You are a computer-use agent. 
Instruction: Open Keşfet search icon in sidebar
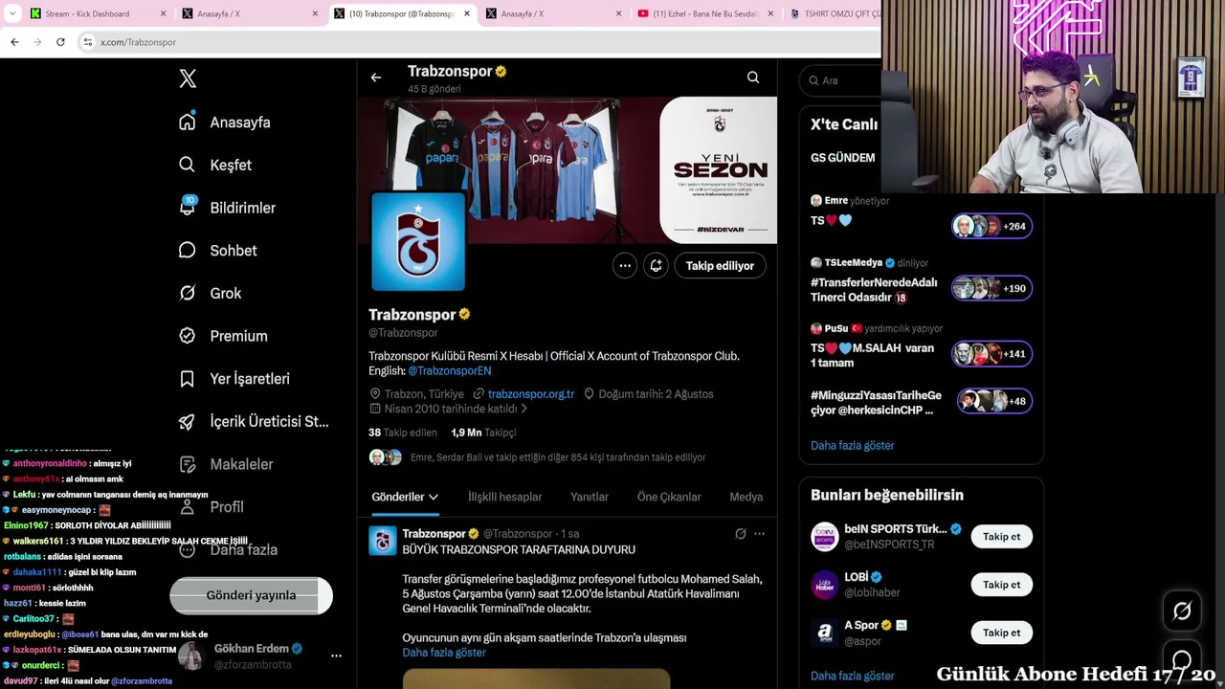coord(188,165)
